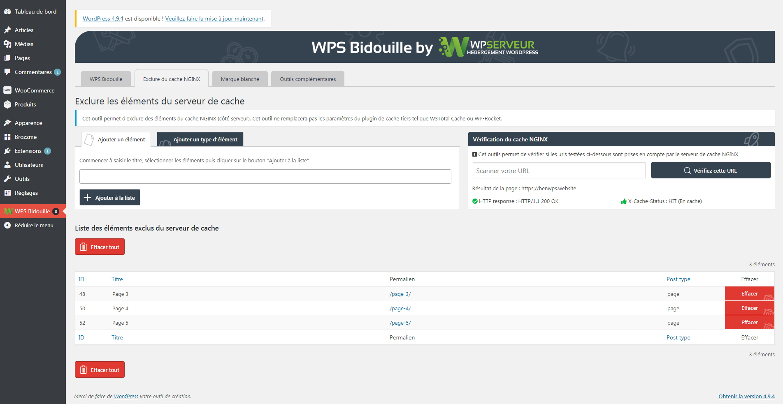Click the Tableau de bord dashboard icon

[x=7, y=12]
